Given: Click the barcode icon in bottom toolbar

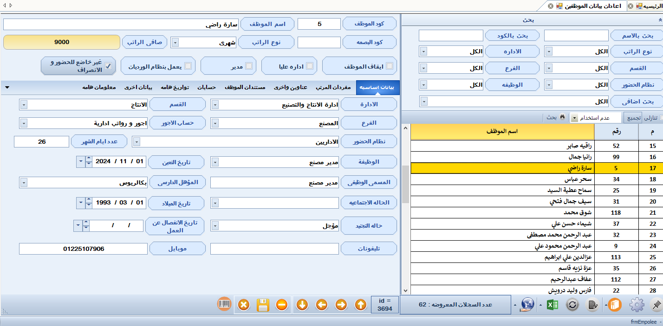Looking at the screenshot, I should [224, 304].
